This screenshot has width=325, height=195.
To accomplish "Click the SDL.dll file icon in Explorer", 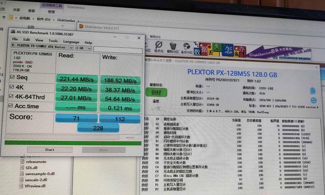I will pos(22,168).
